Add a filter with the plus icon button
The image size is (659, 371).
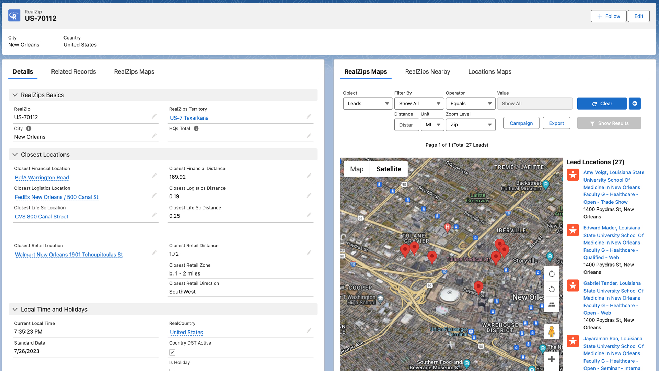tap(635, 103)
